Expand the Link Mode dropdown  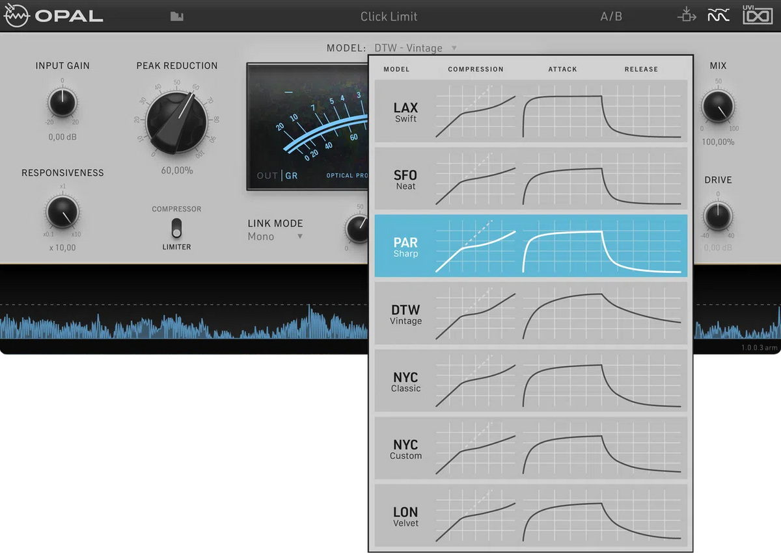tap(300, 237)
